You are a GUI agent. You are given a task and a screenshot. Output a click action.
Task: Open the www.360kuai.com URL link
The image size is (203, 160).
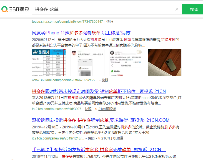[65, 80]
